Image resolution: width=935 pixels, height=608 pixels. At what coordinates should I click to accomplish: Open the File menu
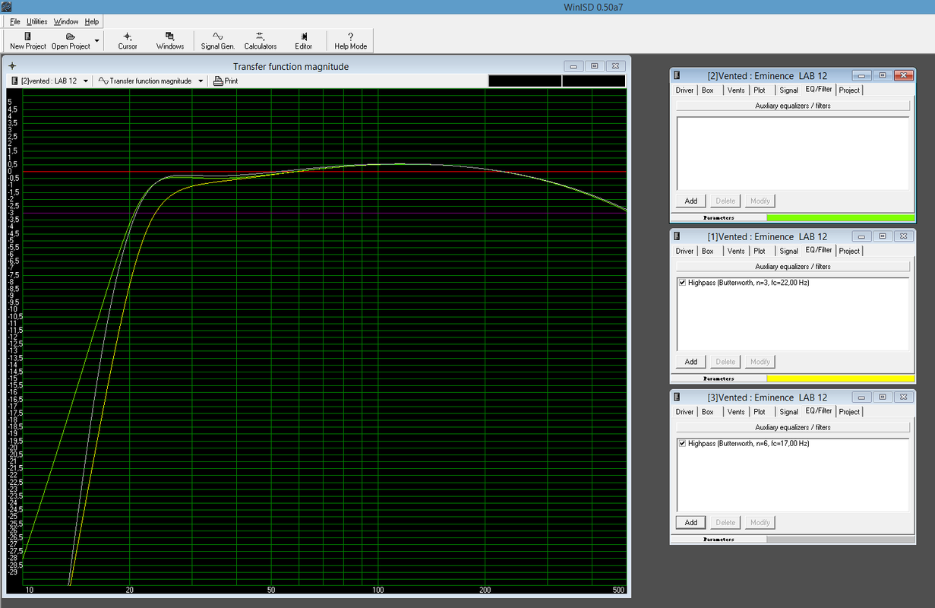(15, 22)
